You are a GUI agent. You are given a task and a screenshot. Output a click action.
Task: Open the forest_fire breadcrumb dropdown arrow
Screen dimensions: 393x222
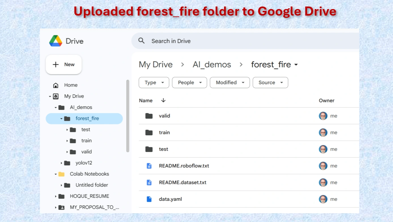click(296, 65)
